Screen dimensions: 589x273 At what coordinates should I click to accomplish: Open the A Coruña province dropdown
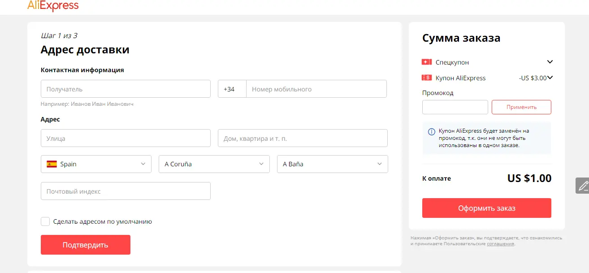click(x=214, y=164)
